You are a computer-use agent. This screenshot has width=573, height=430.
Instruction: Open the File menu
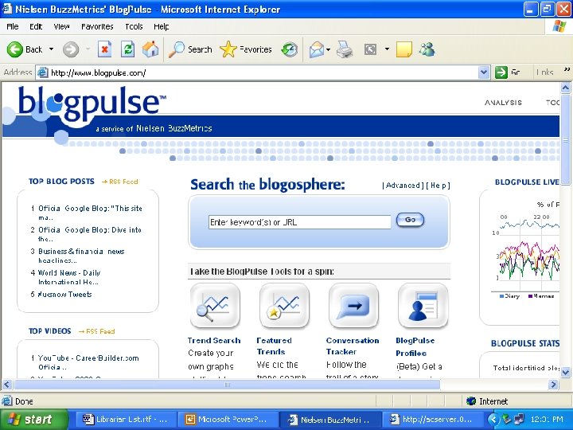pos(13,26)
